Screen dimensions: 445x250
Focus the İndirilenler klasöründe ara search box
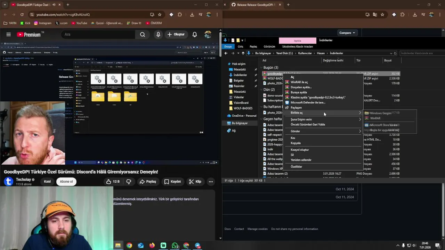[x=422, y=53]
